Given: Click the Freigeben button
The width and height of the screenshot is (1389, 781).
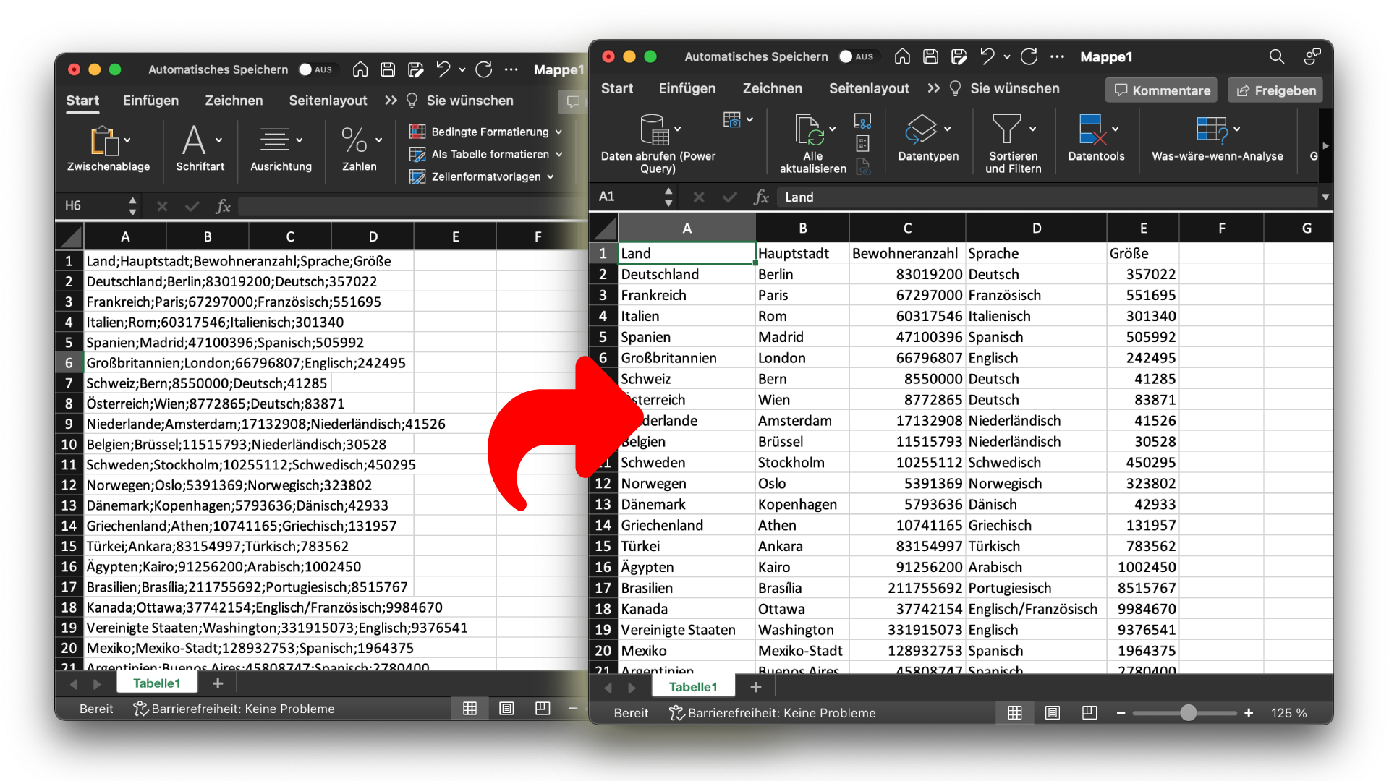Looking at the screenshot, I should tap(1276, 90).
